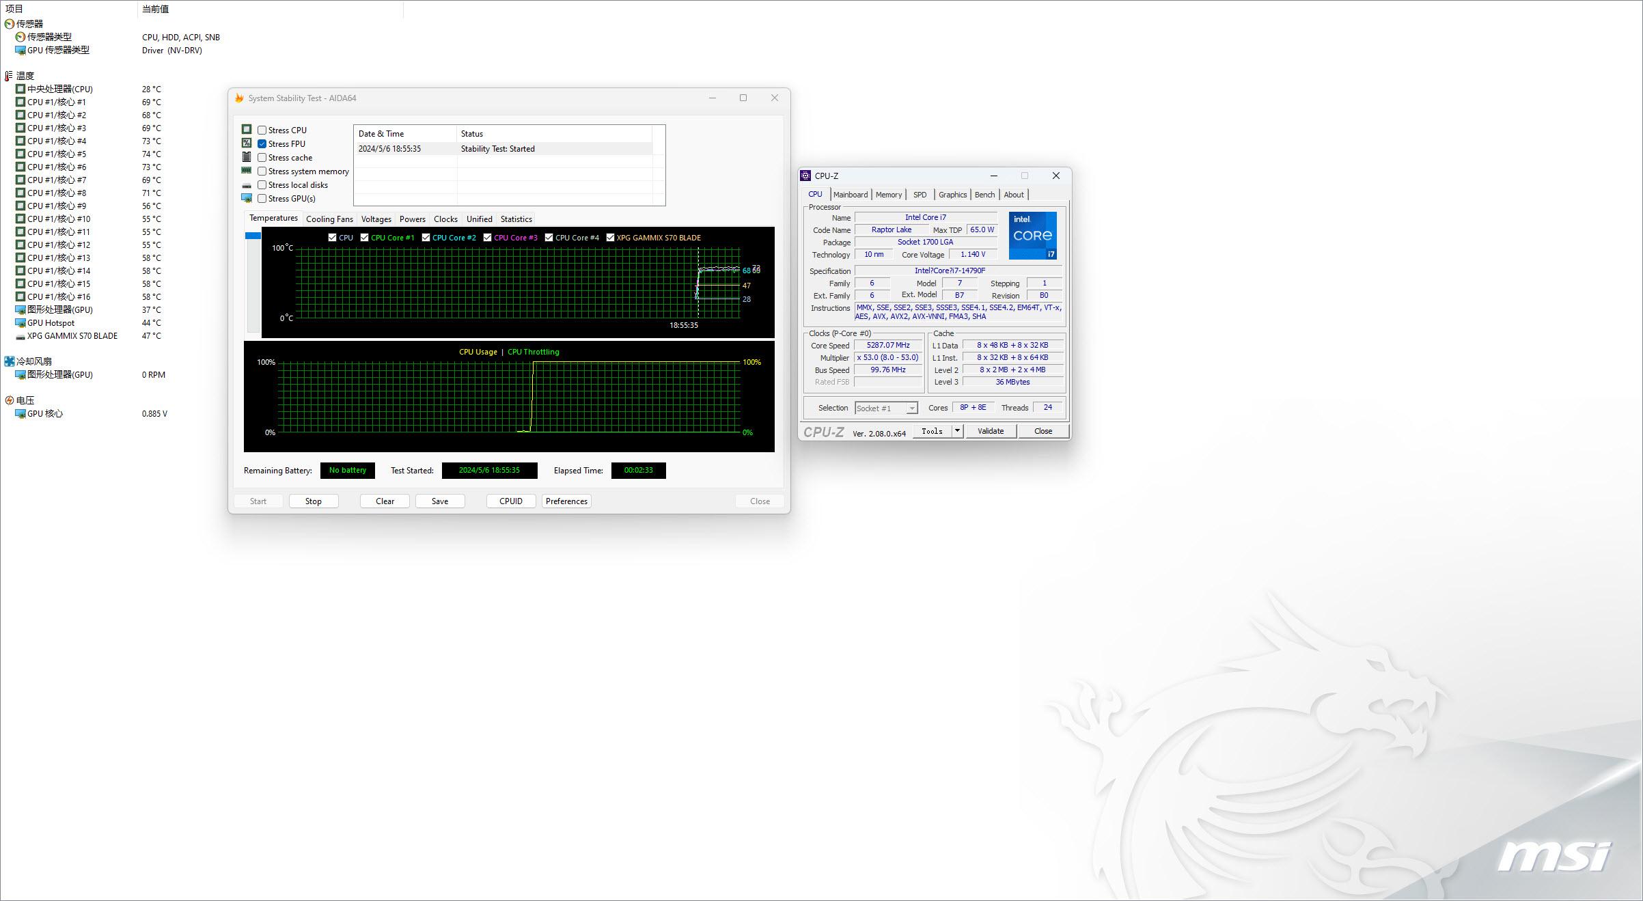Image resolution: width=1643 pixels, height=901 pixels.
Task: Click the 冷却风扇 fan icon in sensor panel
Action: point(9,361)
